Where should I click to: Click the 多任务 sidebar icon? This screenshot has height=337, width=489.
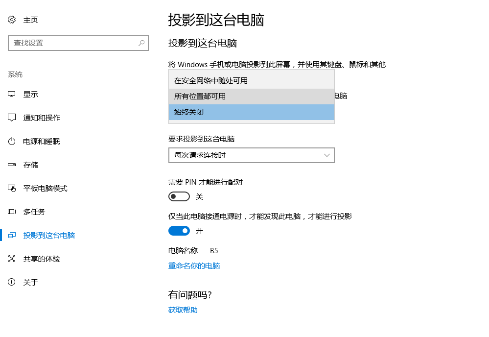[x=11, y=212]
